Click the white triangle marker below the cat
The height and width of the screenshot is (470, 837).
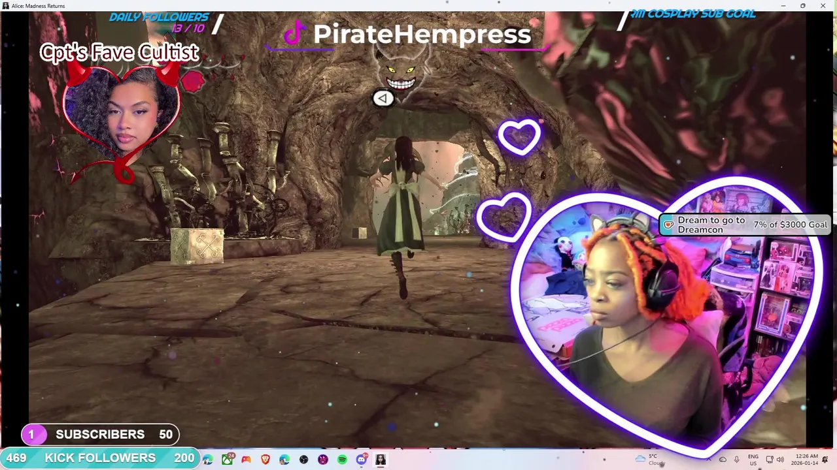(383, 99)
